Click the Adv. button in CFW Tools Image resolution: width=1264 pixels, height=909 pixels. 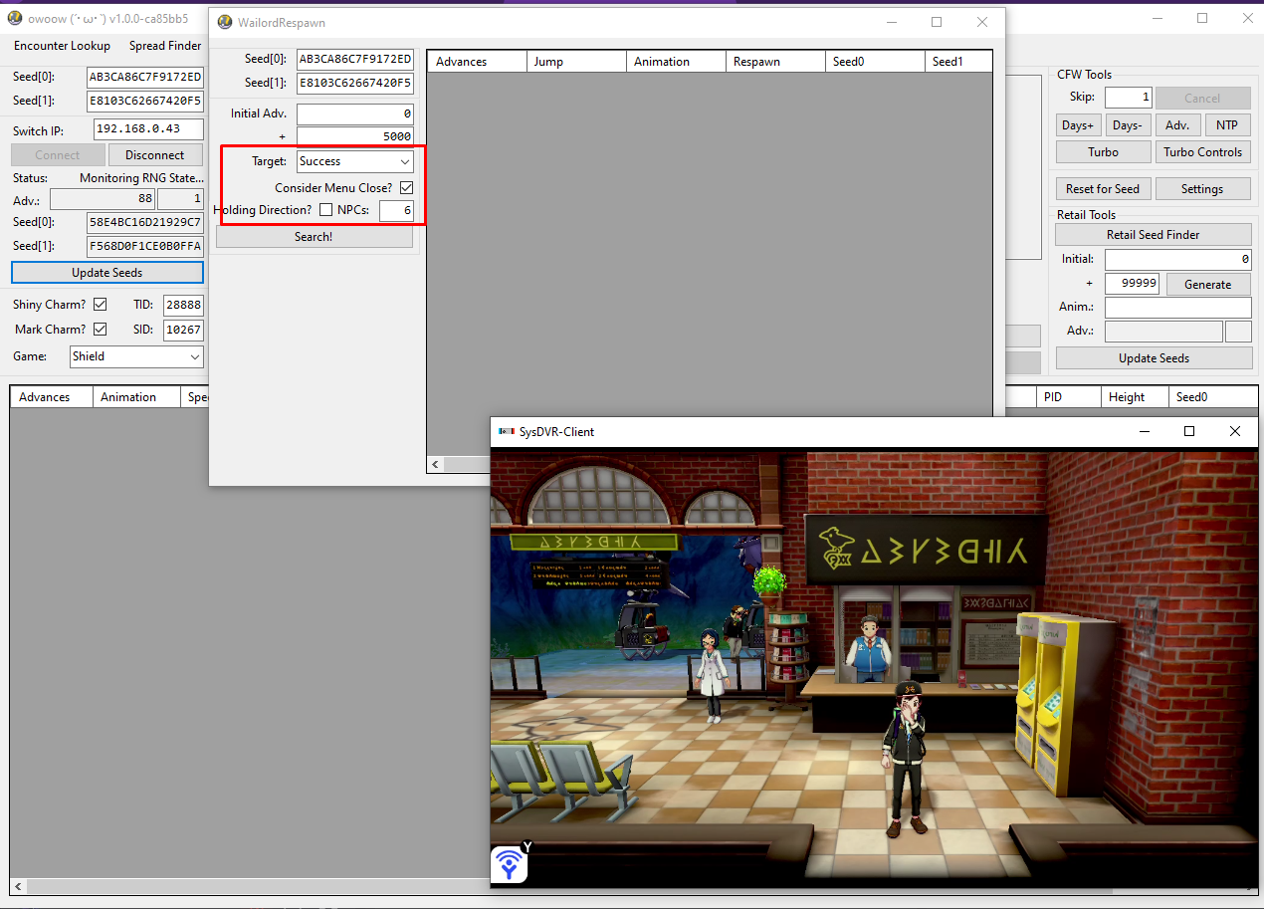pos(1177,125)
